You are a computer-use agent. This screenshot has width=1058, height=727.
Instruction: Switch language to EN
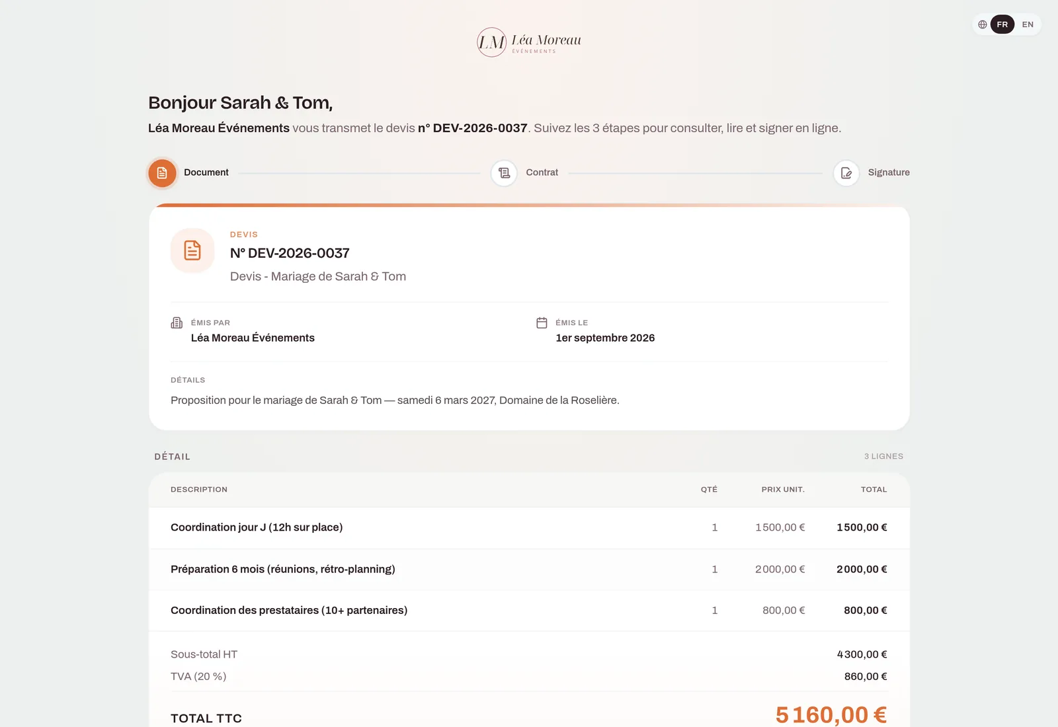click(1028, 24)
